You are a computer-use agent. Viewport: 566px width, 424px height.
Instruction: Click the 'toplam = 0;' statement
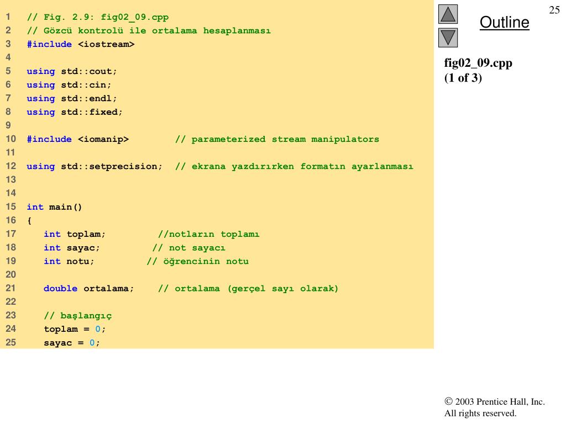click(75, 329)
